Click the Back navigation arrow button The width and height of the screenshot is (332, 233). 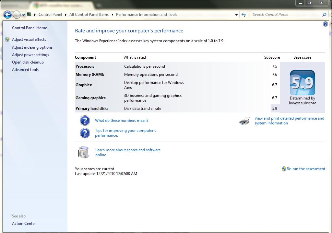pos(7,15)
